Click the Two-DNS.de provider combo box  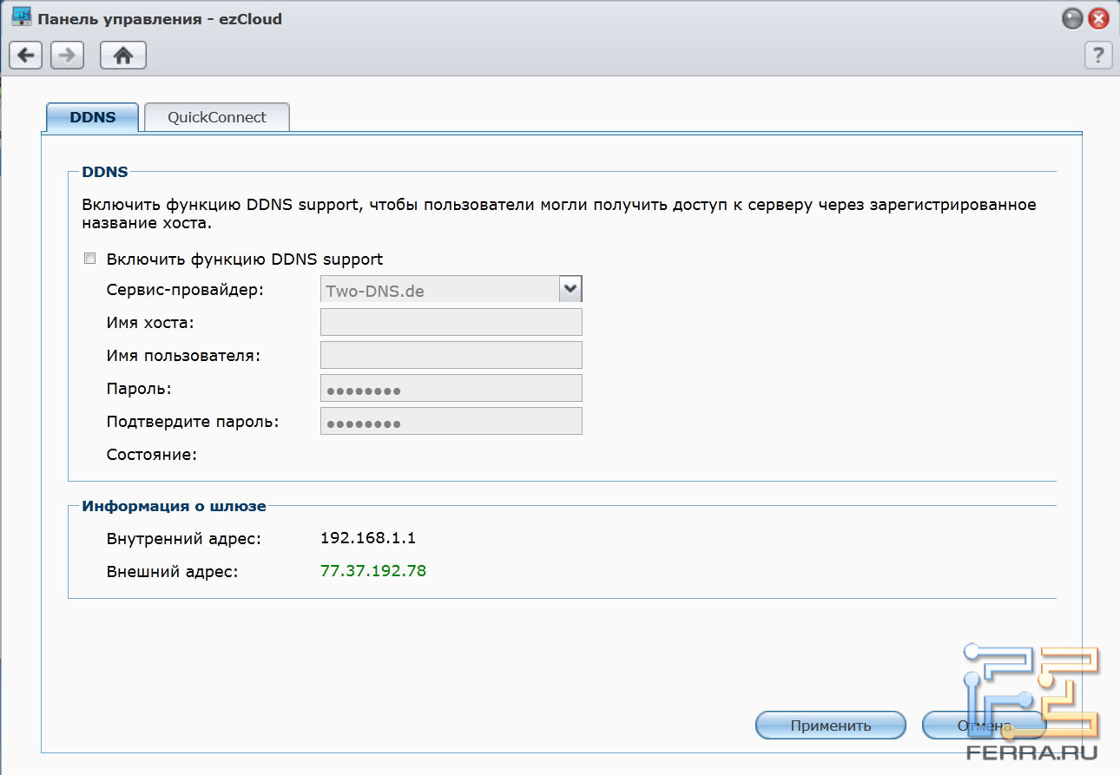[439, 290]
